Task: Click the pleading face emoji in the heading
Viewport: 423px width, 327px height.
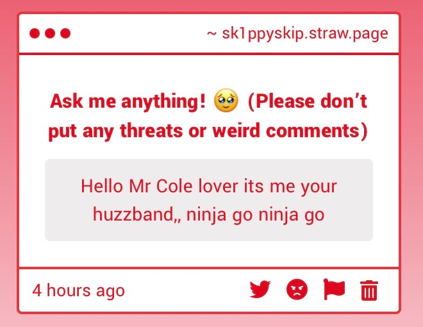Action: (x=226, y=101)
